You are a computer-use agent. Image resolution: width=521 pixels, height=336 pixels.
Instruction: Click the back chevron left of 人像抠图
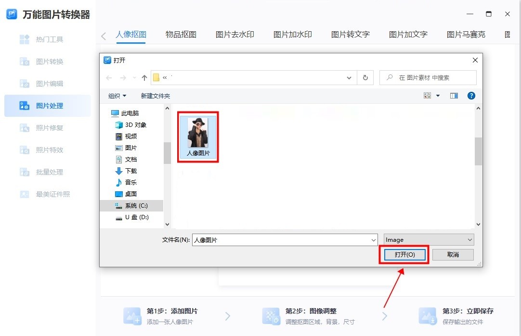[104, 34]
